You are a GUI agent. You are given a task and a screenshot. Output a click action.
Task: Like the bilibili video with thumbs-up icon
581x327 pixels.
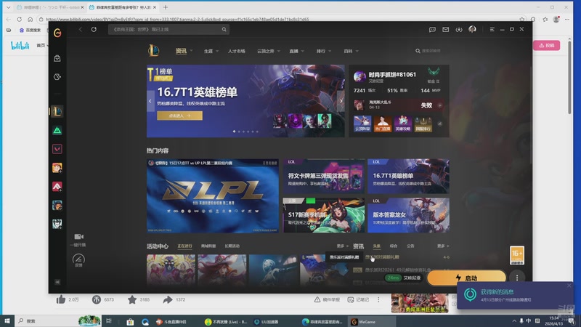[61, 299]
